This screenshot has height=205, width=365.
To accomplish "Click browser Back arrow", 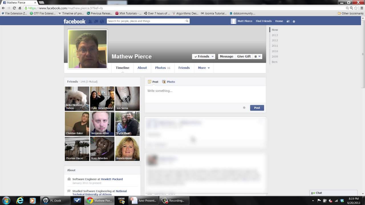I will (3, 8).
